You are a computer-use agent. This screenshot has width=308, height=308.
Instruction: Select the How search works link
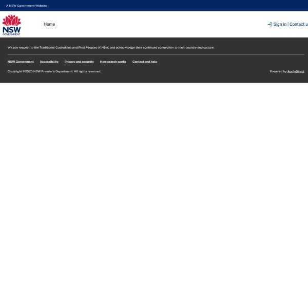tap(113, 62)
